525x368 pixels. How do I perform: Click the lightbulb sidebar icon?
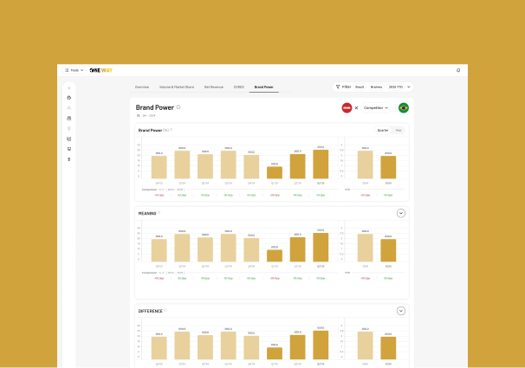(69, 128)
